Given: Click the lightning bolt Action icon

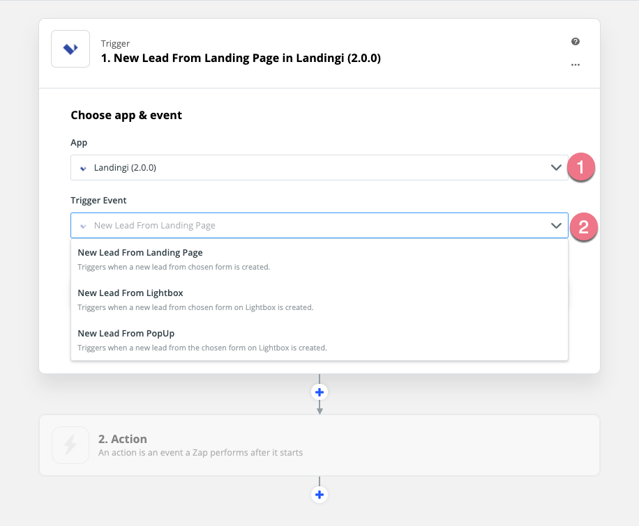Looking at the screenshot, I should [70, 445].
